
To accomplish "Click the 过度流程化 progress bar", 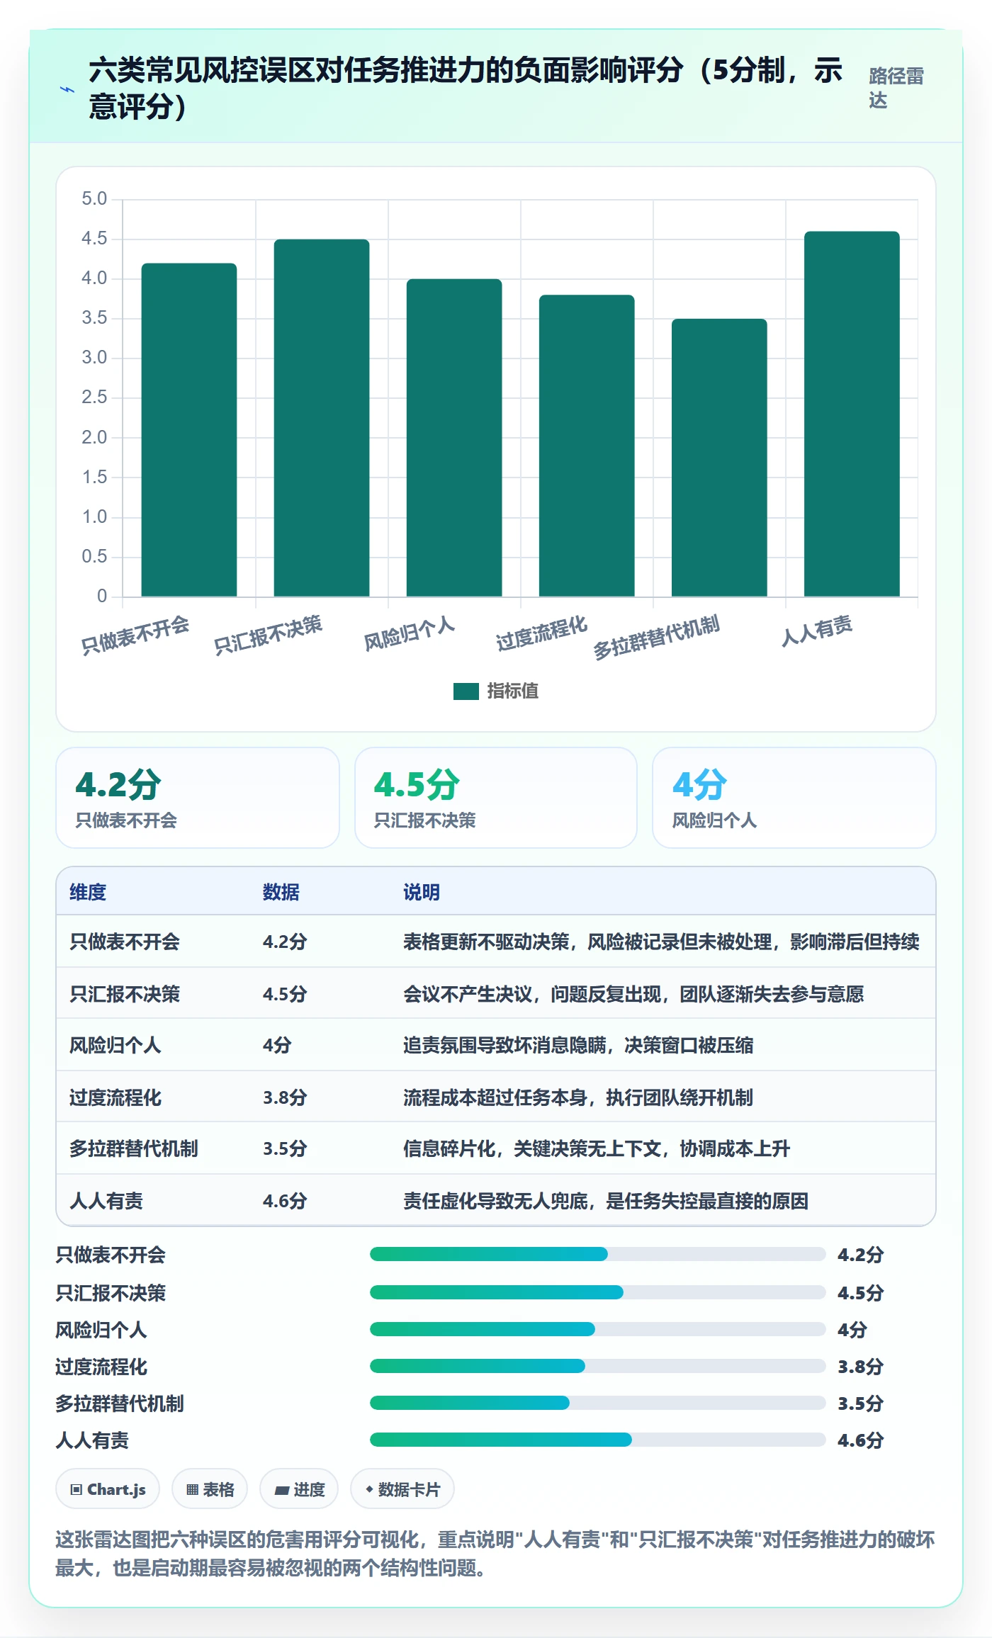I will pos(597,1366).
